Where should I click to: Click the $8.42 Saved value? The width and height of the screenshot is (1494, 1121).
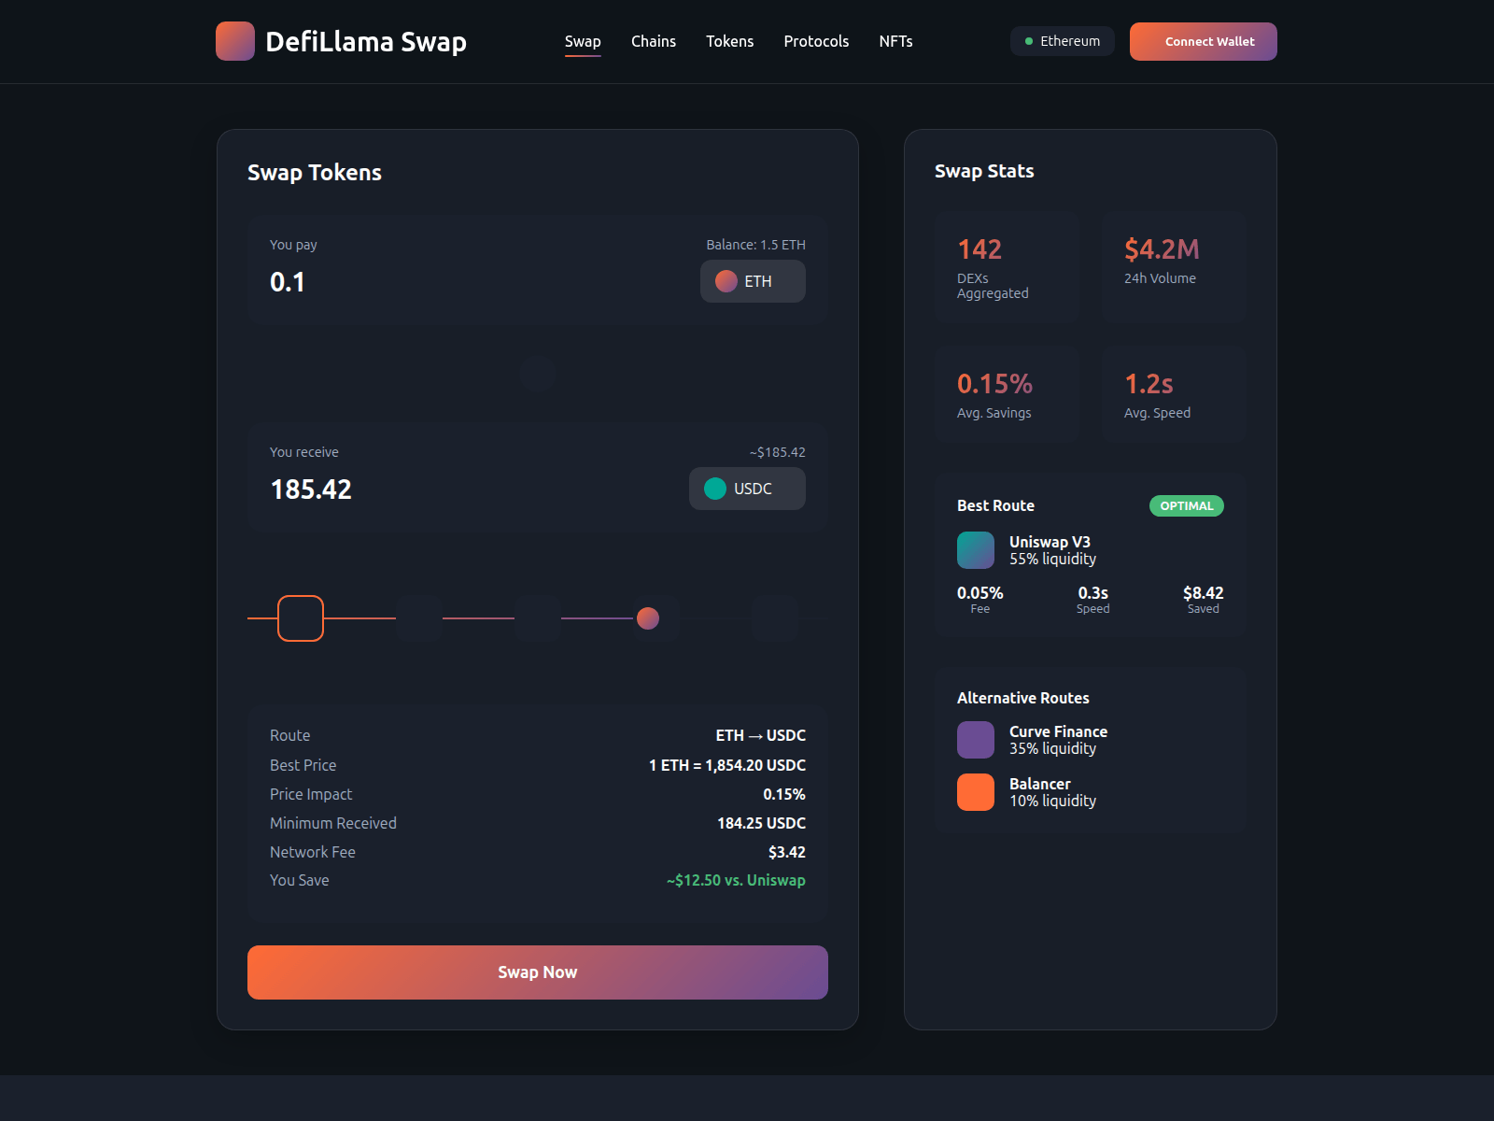1204,593
